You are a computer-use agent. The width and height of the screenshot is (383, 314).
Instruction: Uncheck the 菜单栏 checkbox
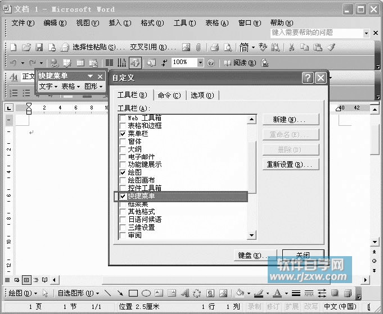point(123,134)
